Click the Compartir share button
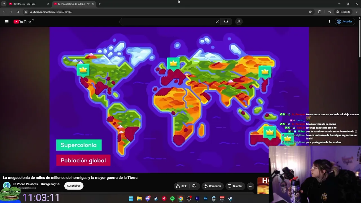The image size is (361, 203). tap(212, 186)
